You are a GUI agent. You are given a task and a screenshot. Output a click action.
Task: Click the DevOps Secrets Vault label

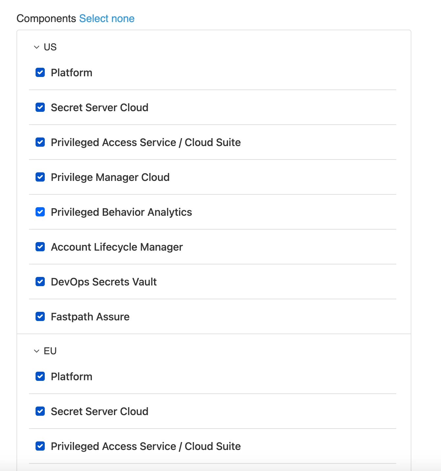[104, 282]
